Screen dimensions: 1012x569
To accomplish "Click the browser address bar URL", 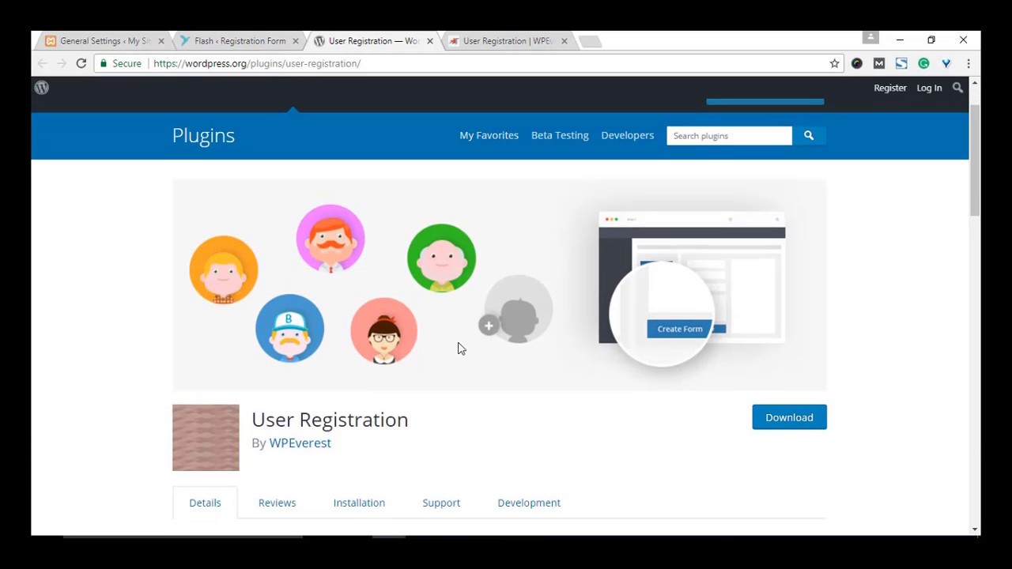I will click(x=257, y=63).
